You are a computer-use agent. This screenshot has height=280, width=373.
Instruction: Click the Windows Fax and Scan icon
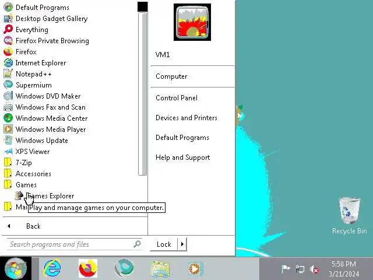click(8, 107)
